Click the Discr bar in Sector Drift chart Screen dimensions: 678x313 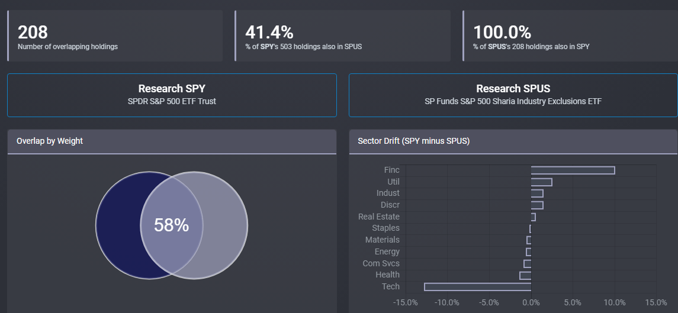[537, 205]
